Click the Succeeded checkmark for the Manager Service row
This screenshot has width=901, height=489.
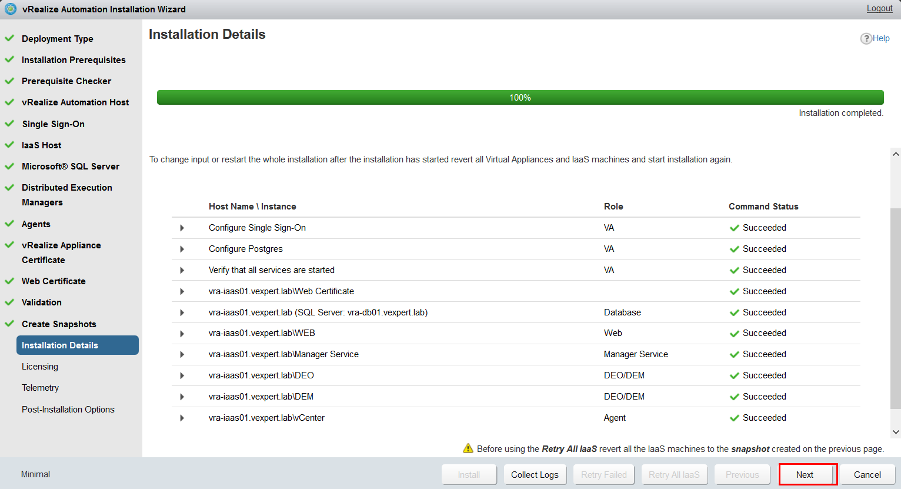(734, 355)
